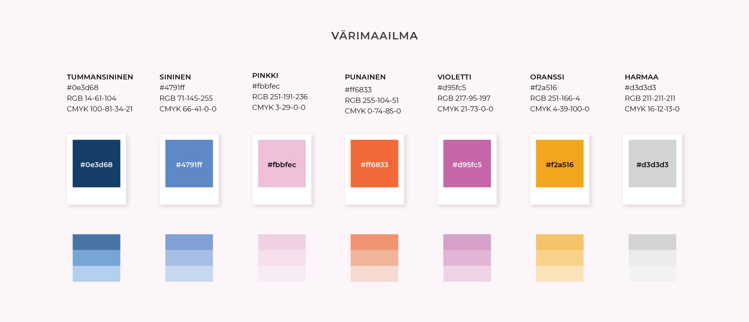Select the blue #4791ff color swatch

pos(189,163)
